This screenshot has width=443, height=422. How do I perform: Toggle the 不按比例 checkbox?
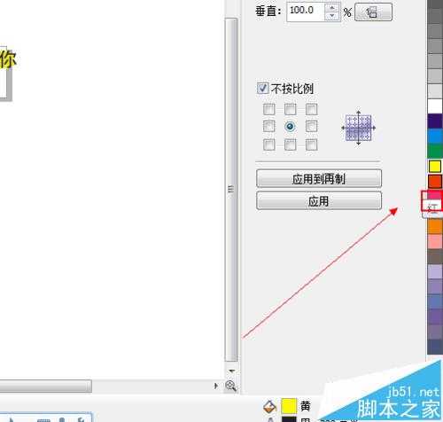point(262,88)
